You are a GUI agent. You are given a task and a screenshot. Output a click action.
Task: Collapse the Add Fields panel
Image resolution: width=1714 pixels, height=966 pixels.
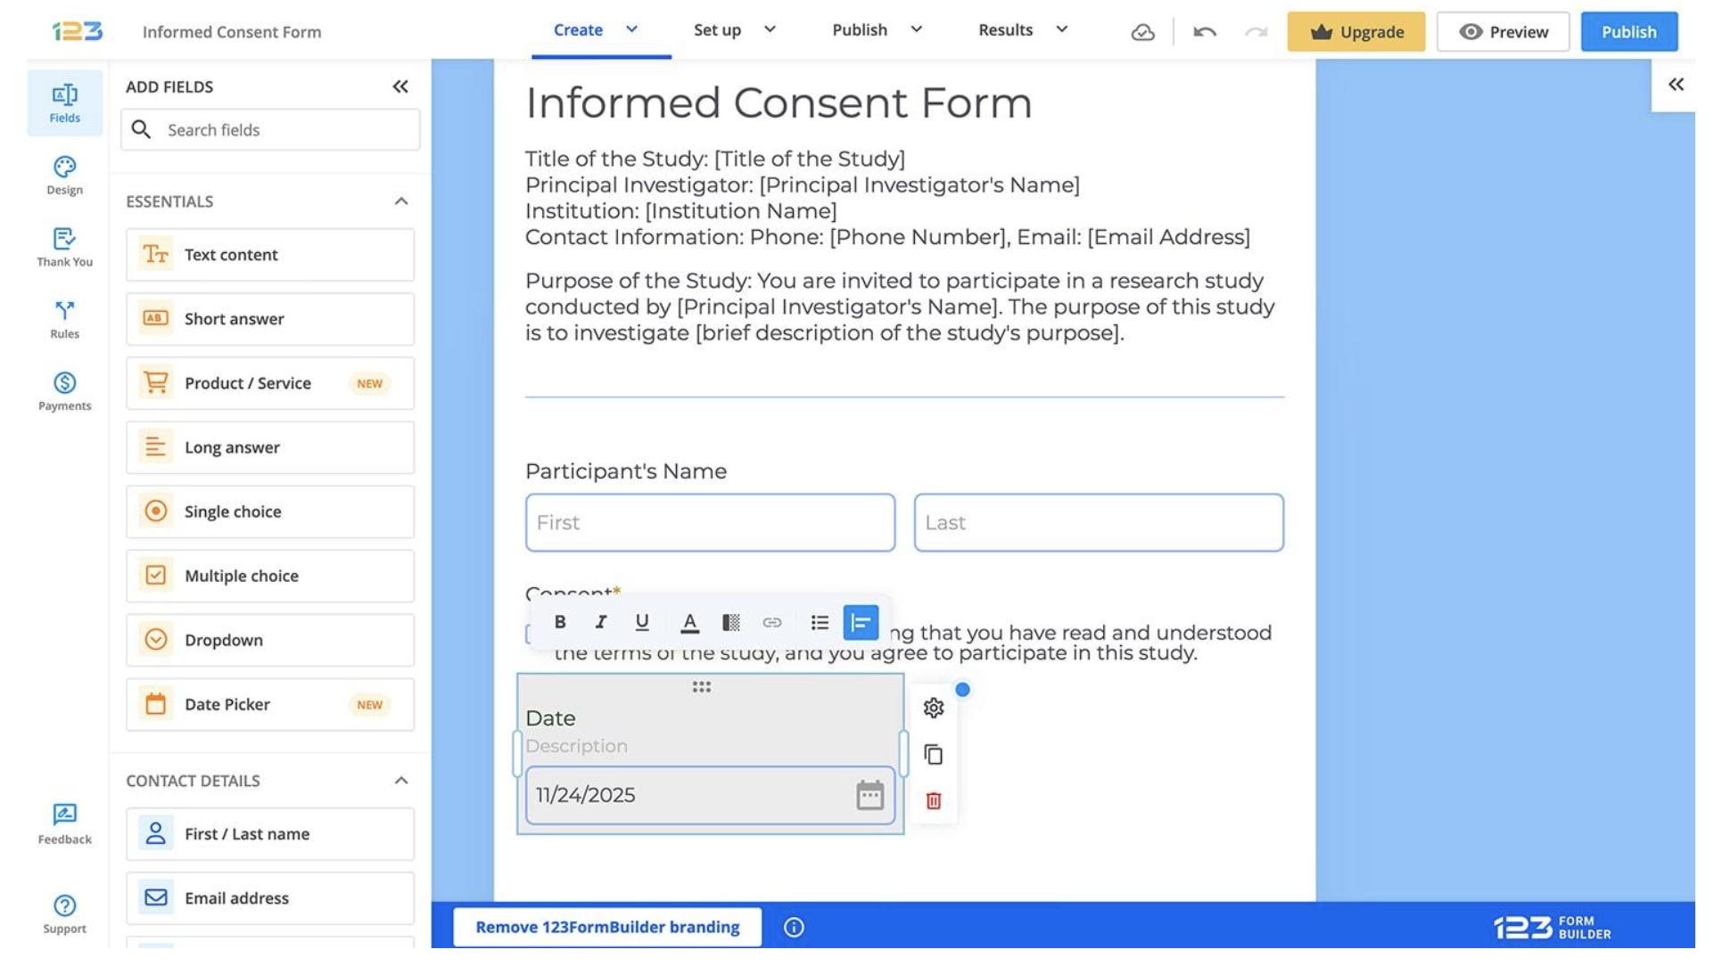400,86
